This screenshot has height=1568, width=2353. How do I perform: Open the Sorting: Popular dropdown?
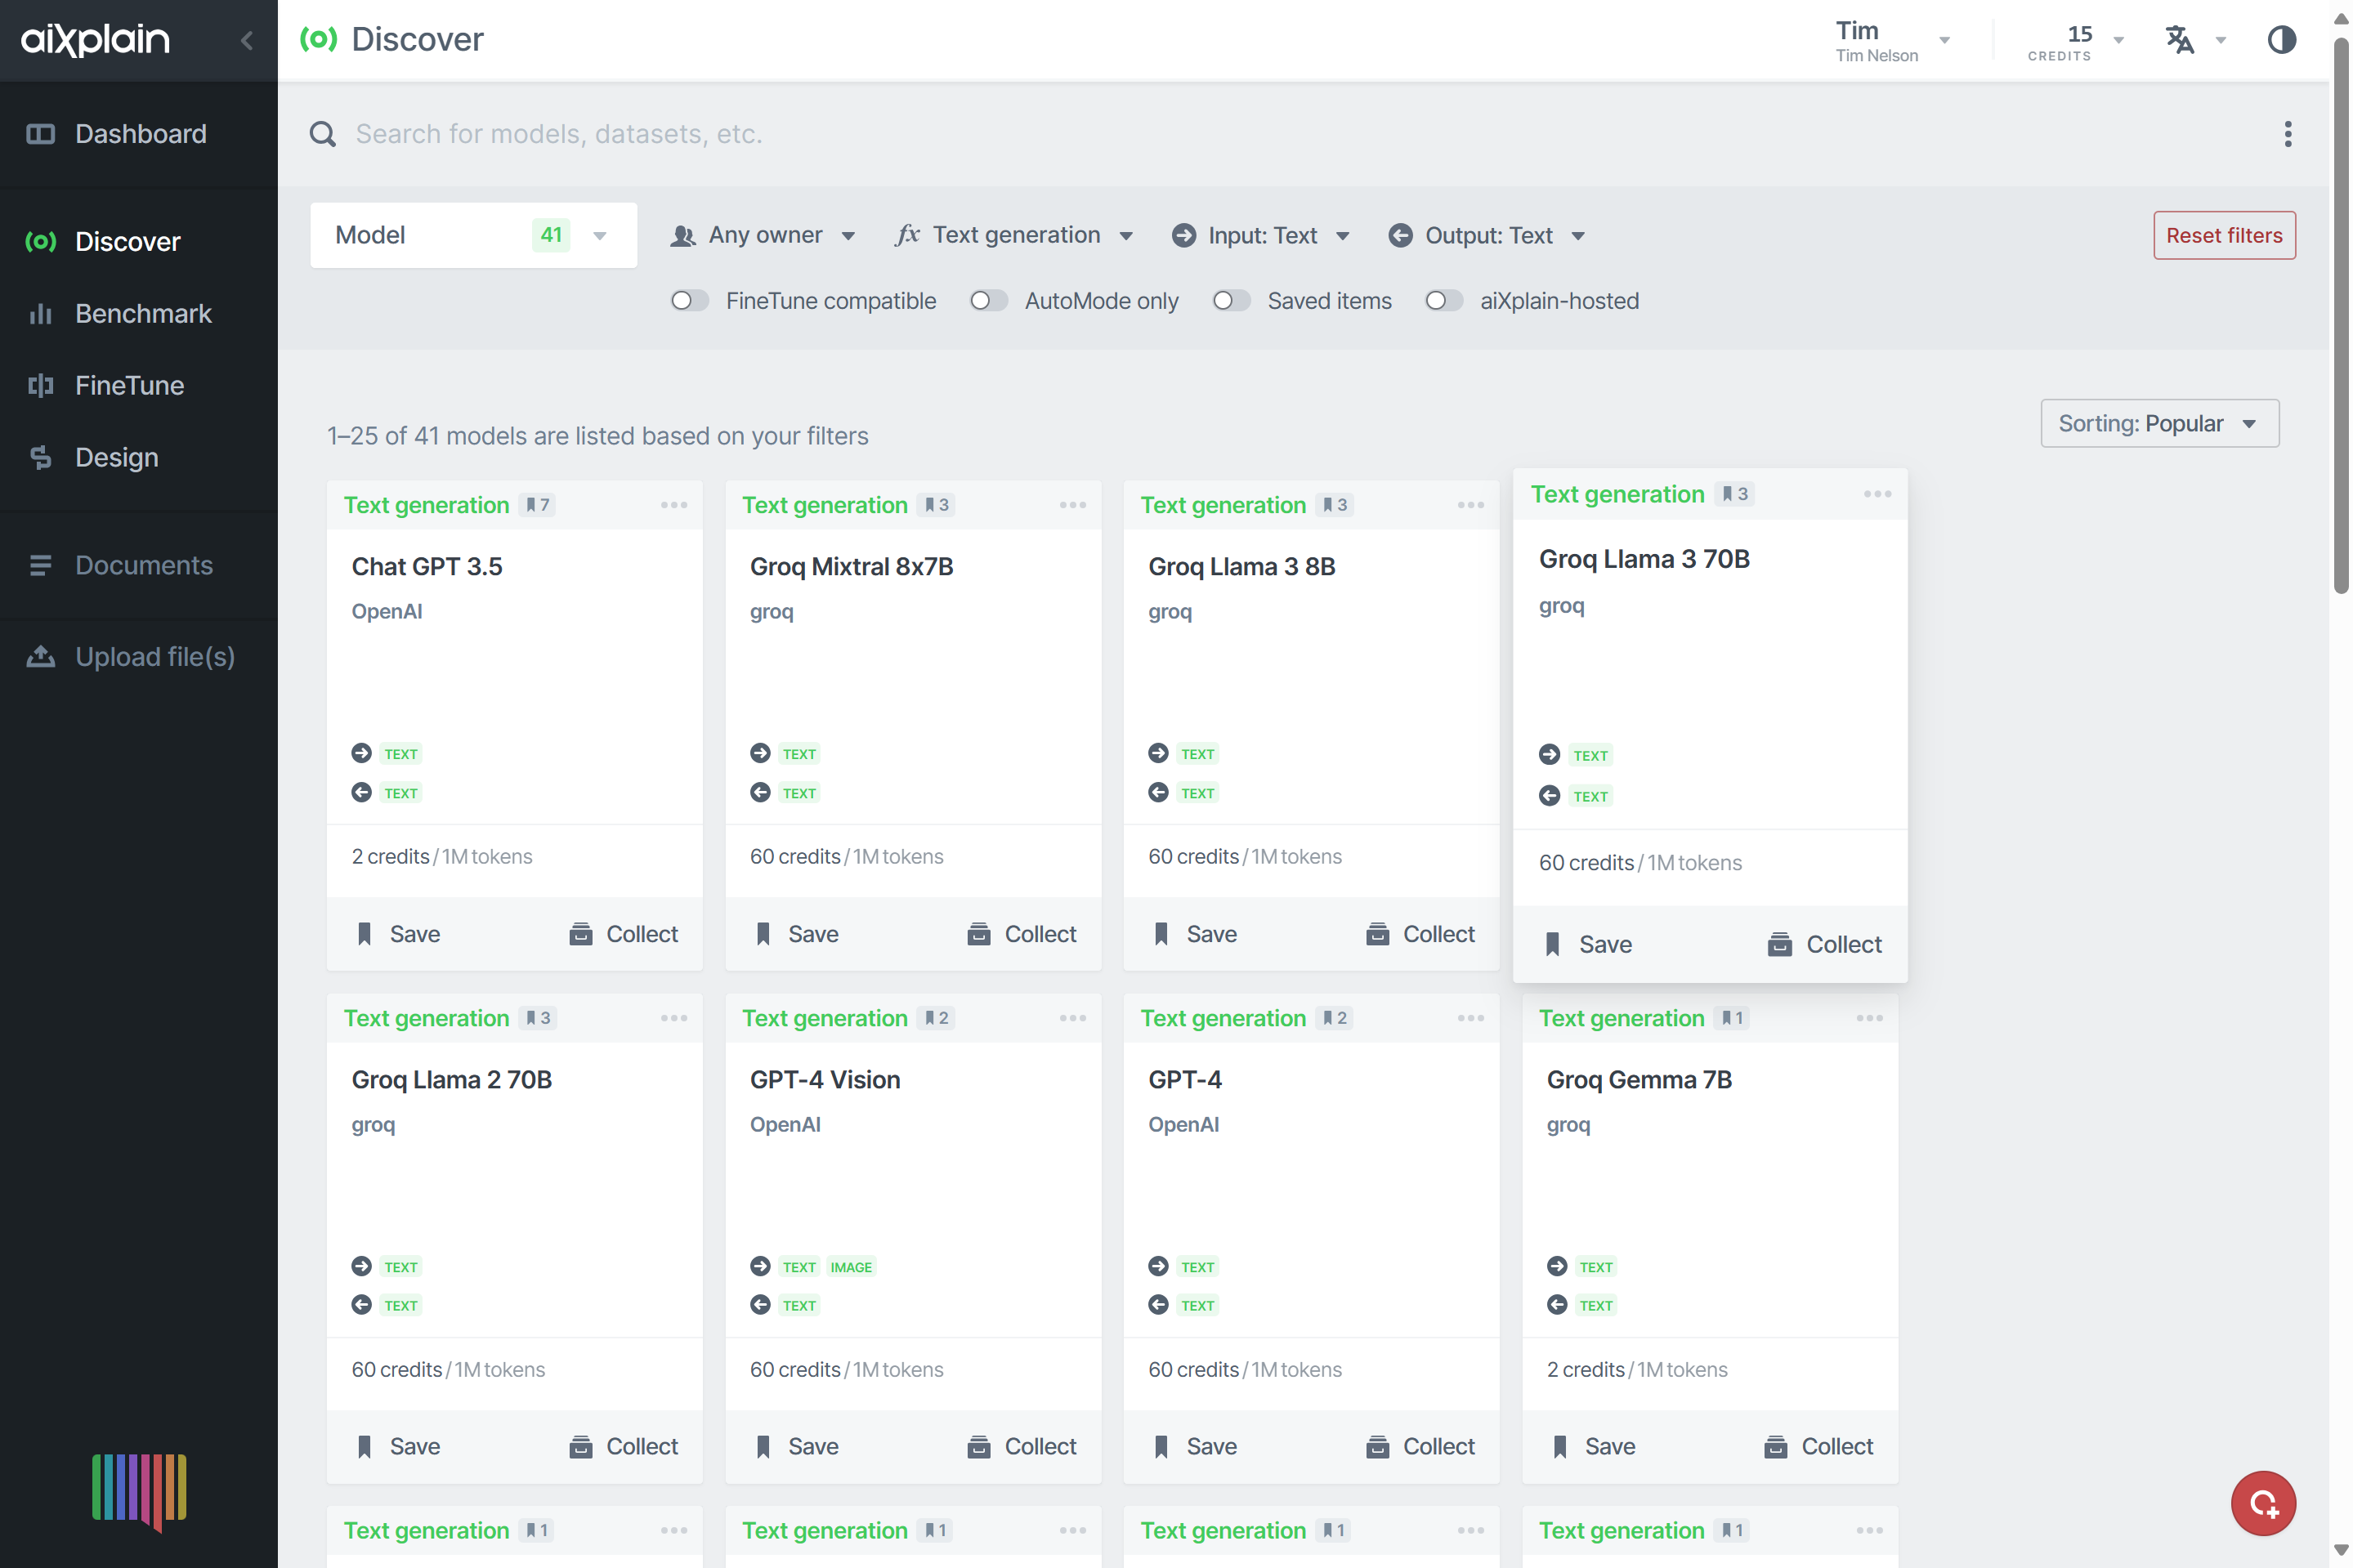click(x=2159, y=423)
